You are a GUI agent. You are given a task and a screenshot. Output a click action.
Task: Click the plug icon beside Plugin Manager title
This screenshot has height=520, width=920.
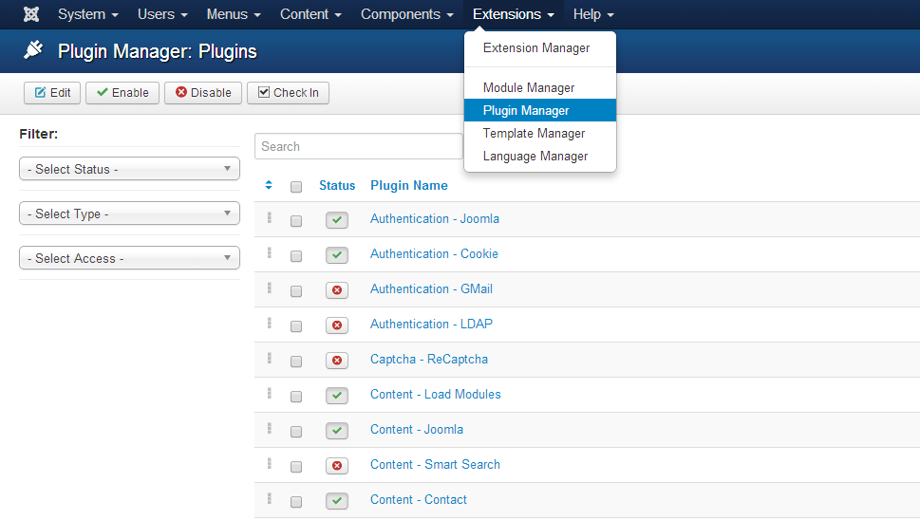(33, 50)
